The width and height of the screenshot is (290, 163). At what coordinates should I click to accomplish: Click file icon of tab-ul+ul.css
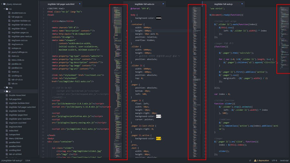pos(9,80)
